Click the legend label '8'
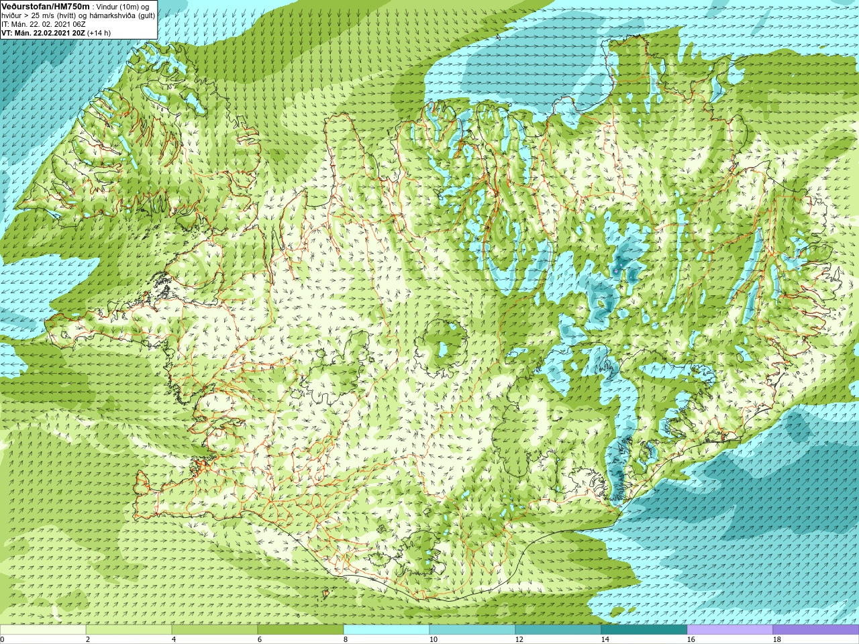Viewport: 859px width, 644px height. pos(346,639)
